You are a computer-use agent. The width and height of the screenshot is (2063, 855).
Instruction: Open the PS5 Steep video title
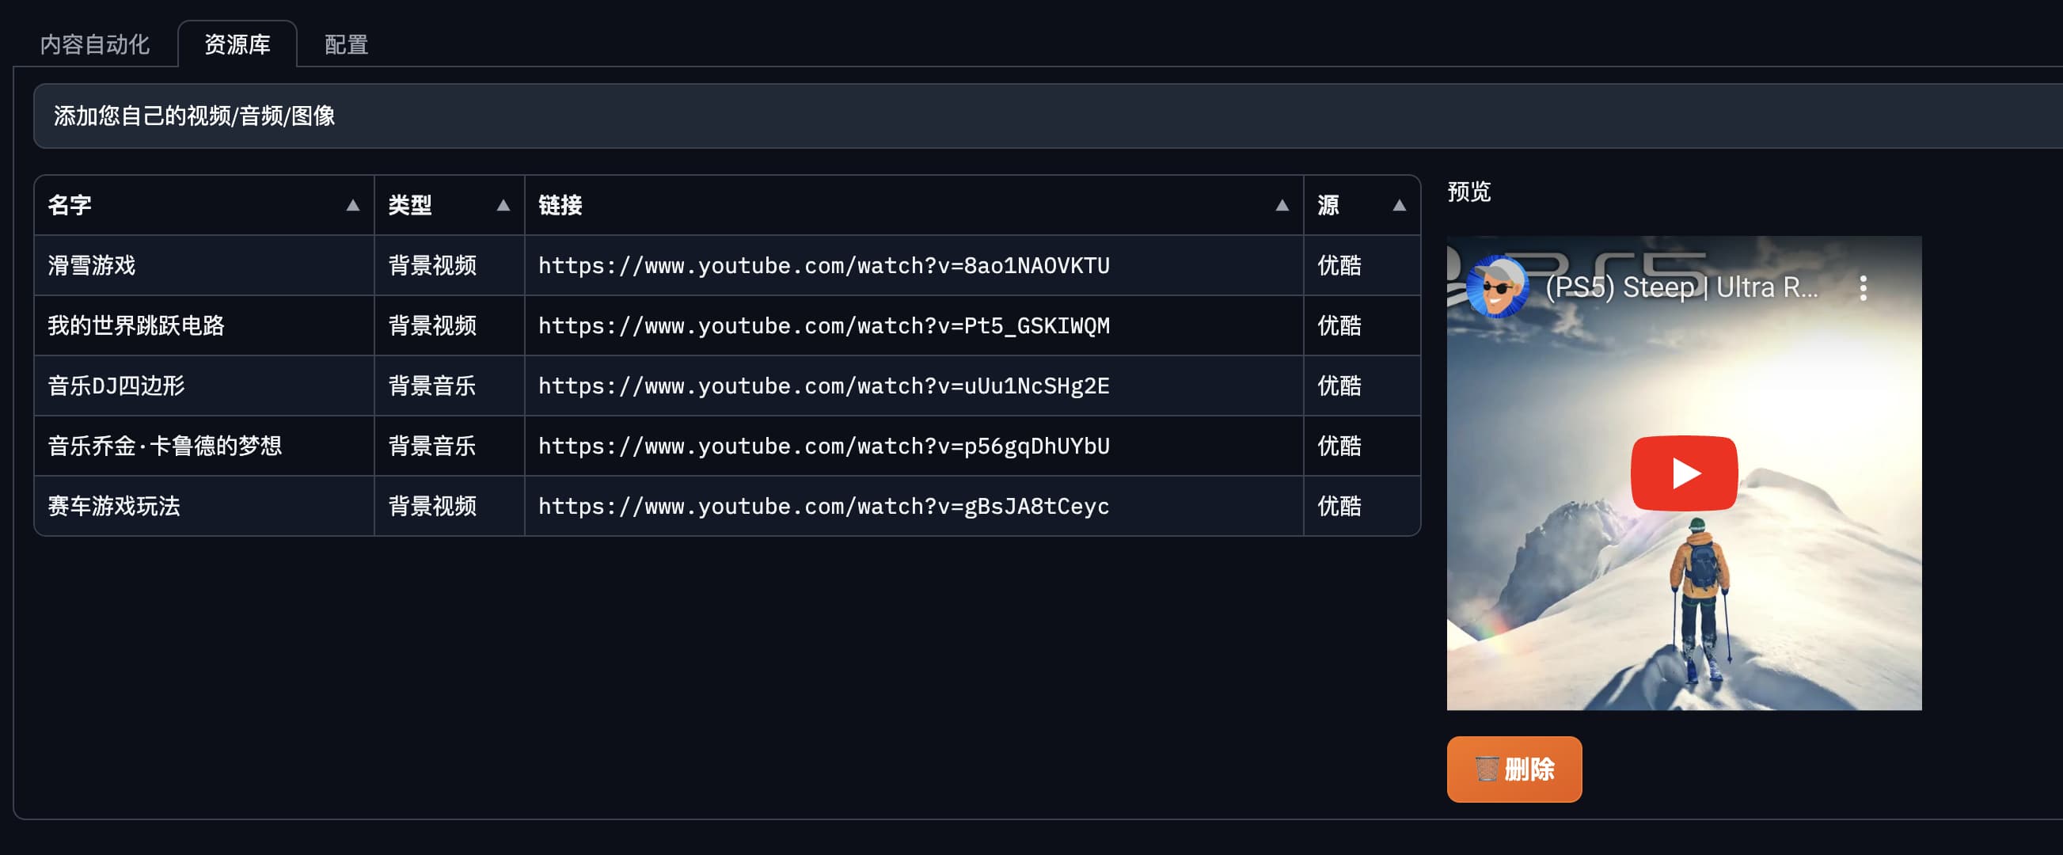pyautogui.click(x=1680, y=287)
